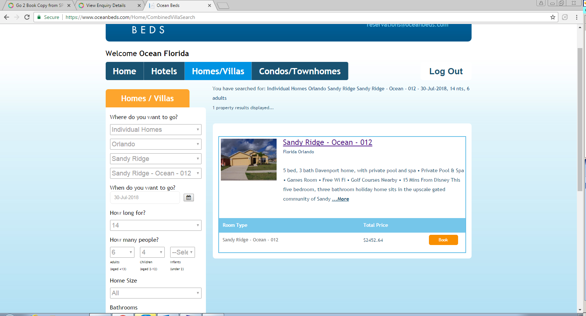This screenshot has width=586, height=316.
Task: Change the stay length dropdown showing 14
Action: click(156, 225)
